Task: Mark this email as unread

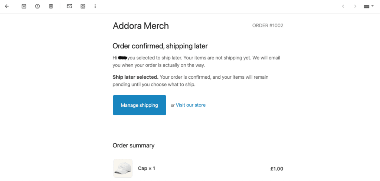Action: [x=69, y=6]
